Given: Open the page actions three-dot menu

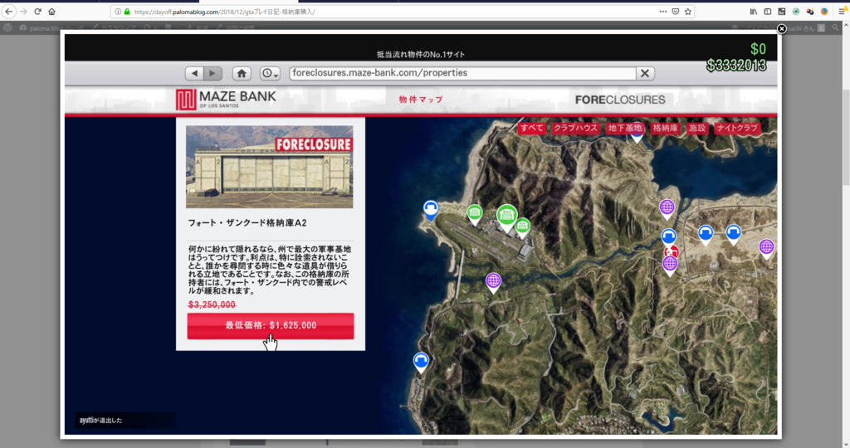Looking at the screenshot, I should pyautogui.click(x=663, y=12).
